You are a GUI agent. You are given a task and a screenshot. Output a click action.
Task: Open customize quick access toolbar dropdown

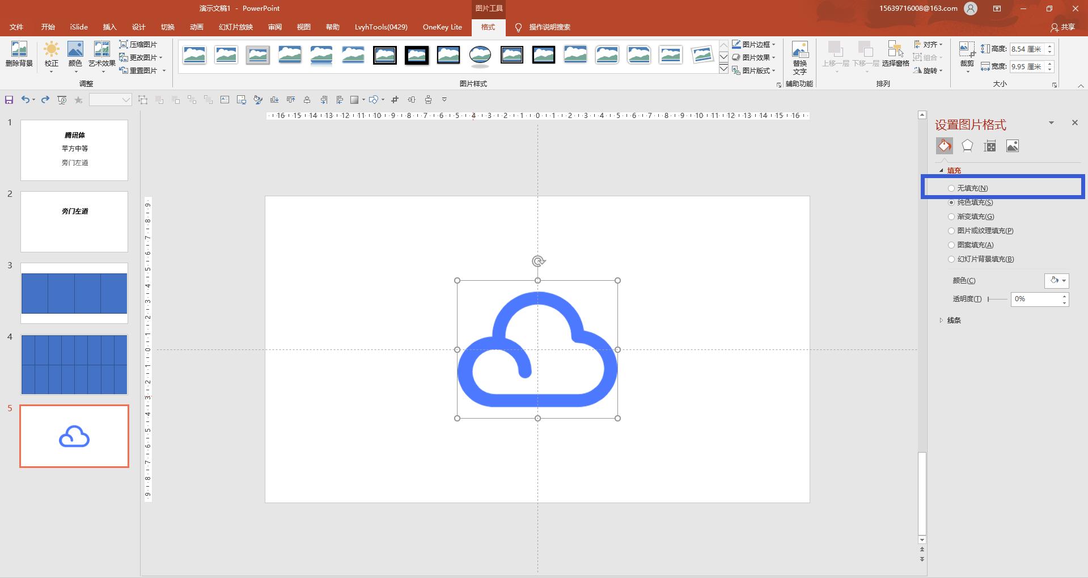(x=444, y=100)
